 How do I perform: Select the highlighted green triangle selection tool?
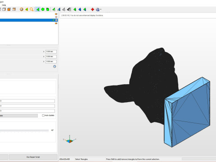[x=38, y=9]
